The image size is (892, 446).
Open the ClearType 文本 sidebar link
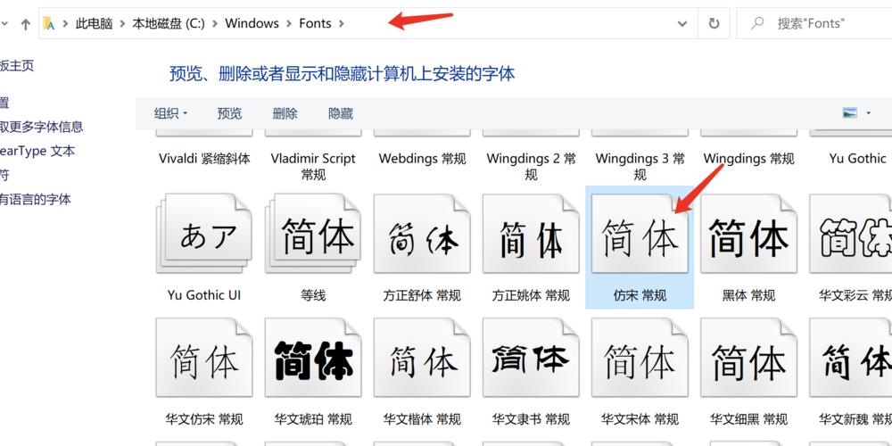click(37, 152)
